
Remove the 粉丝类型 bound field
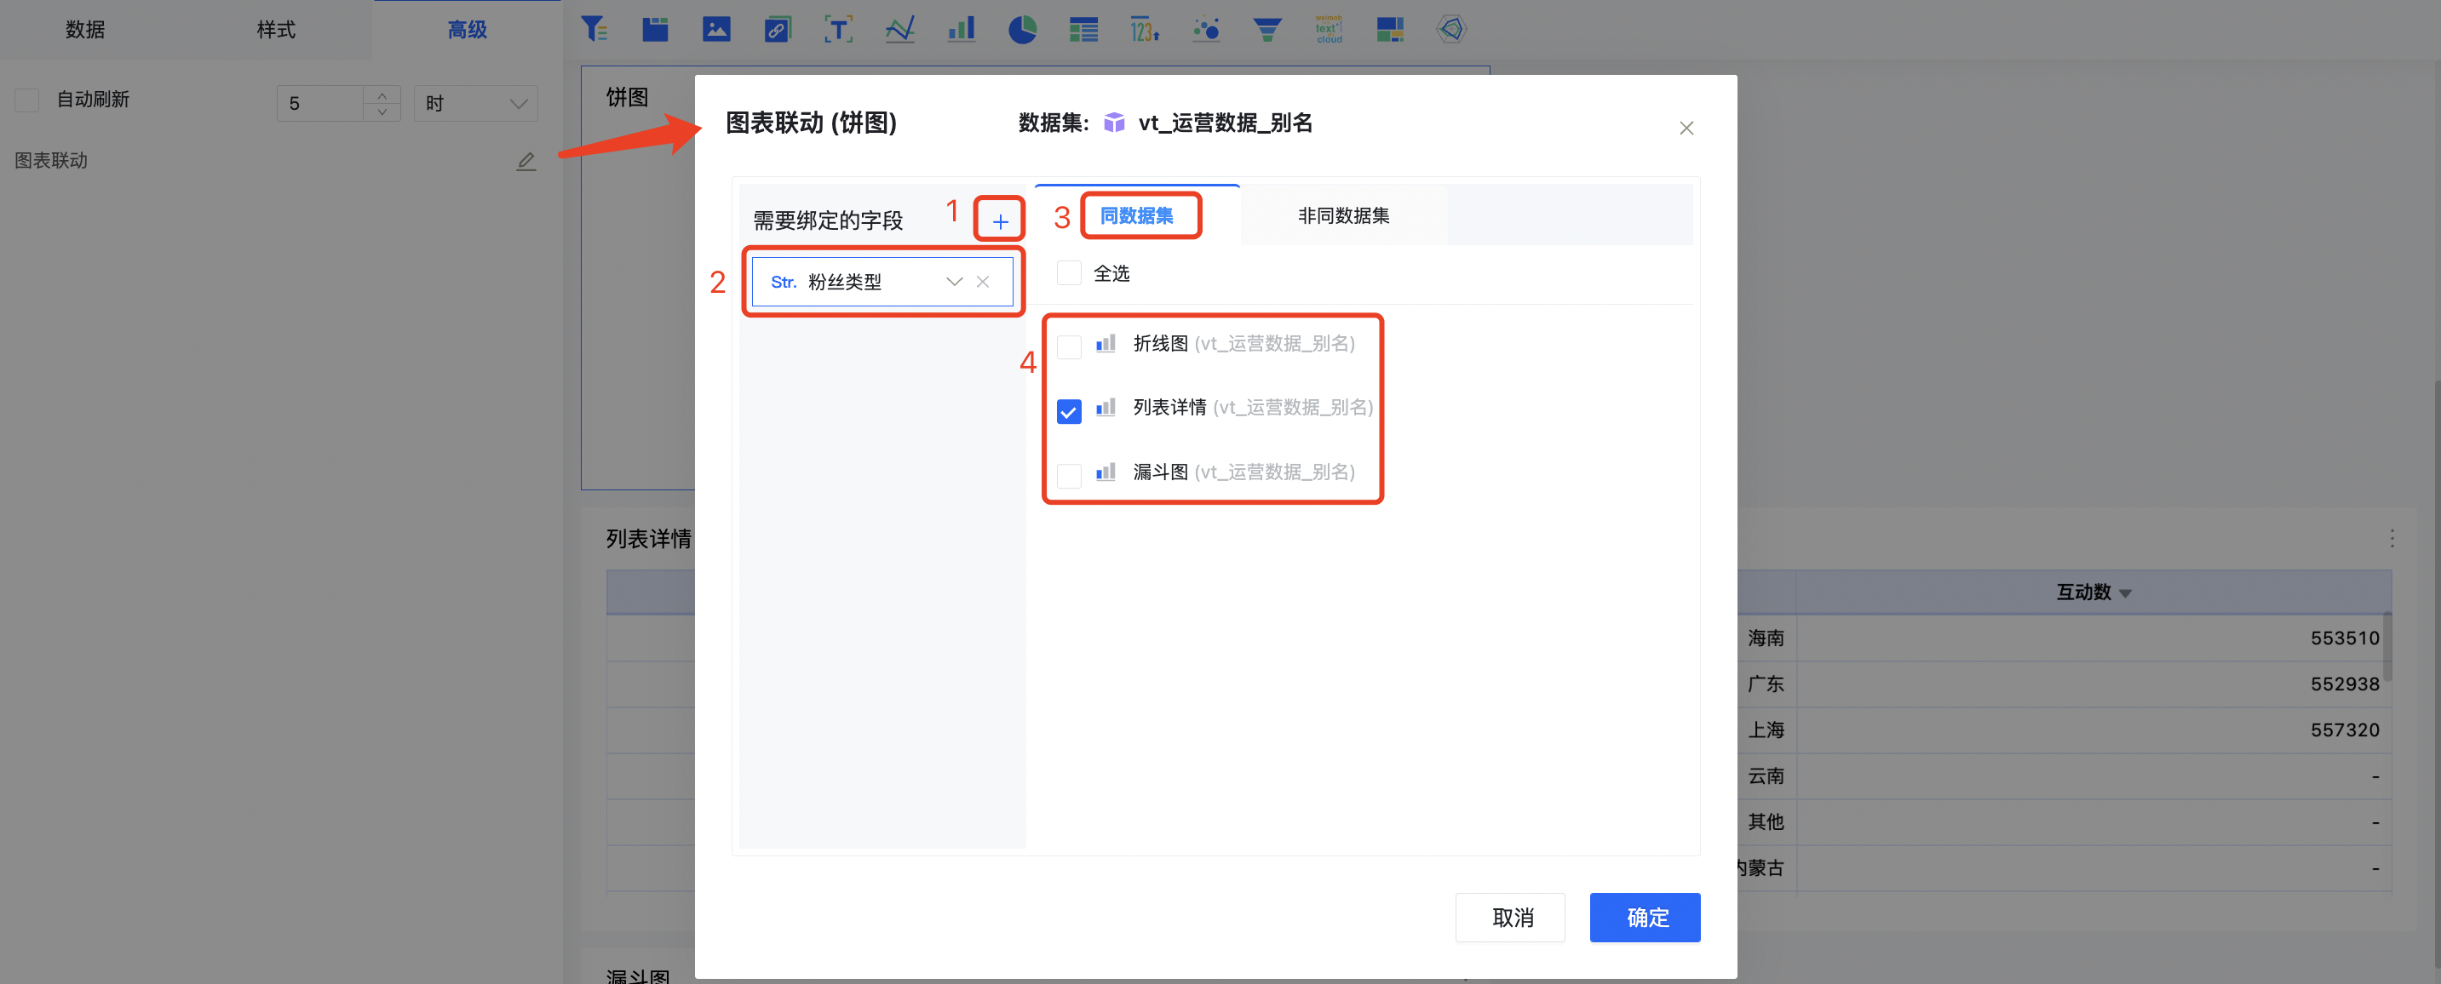click(983, 281)
